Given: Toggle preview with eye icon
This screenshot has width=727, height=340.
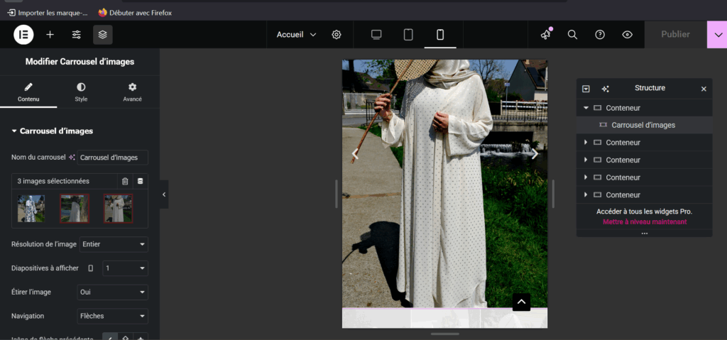Looking at the screenshot, I should 627,34.
